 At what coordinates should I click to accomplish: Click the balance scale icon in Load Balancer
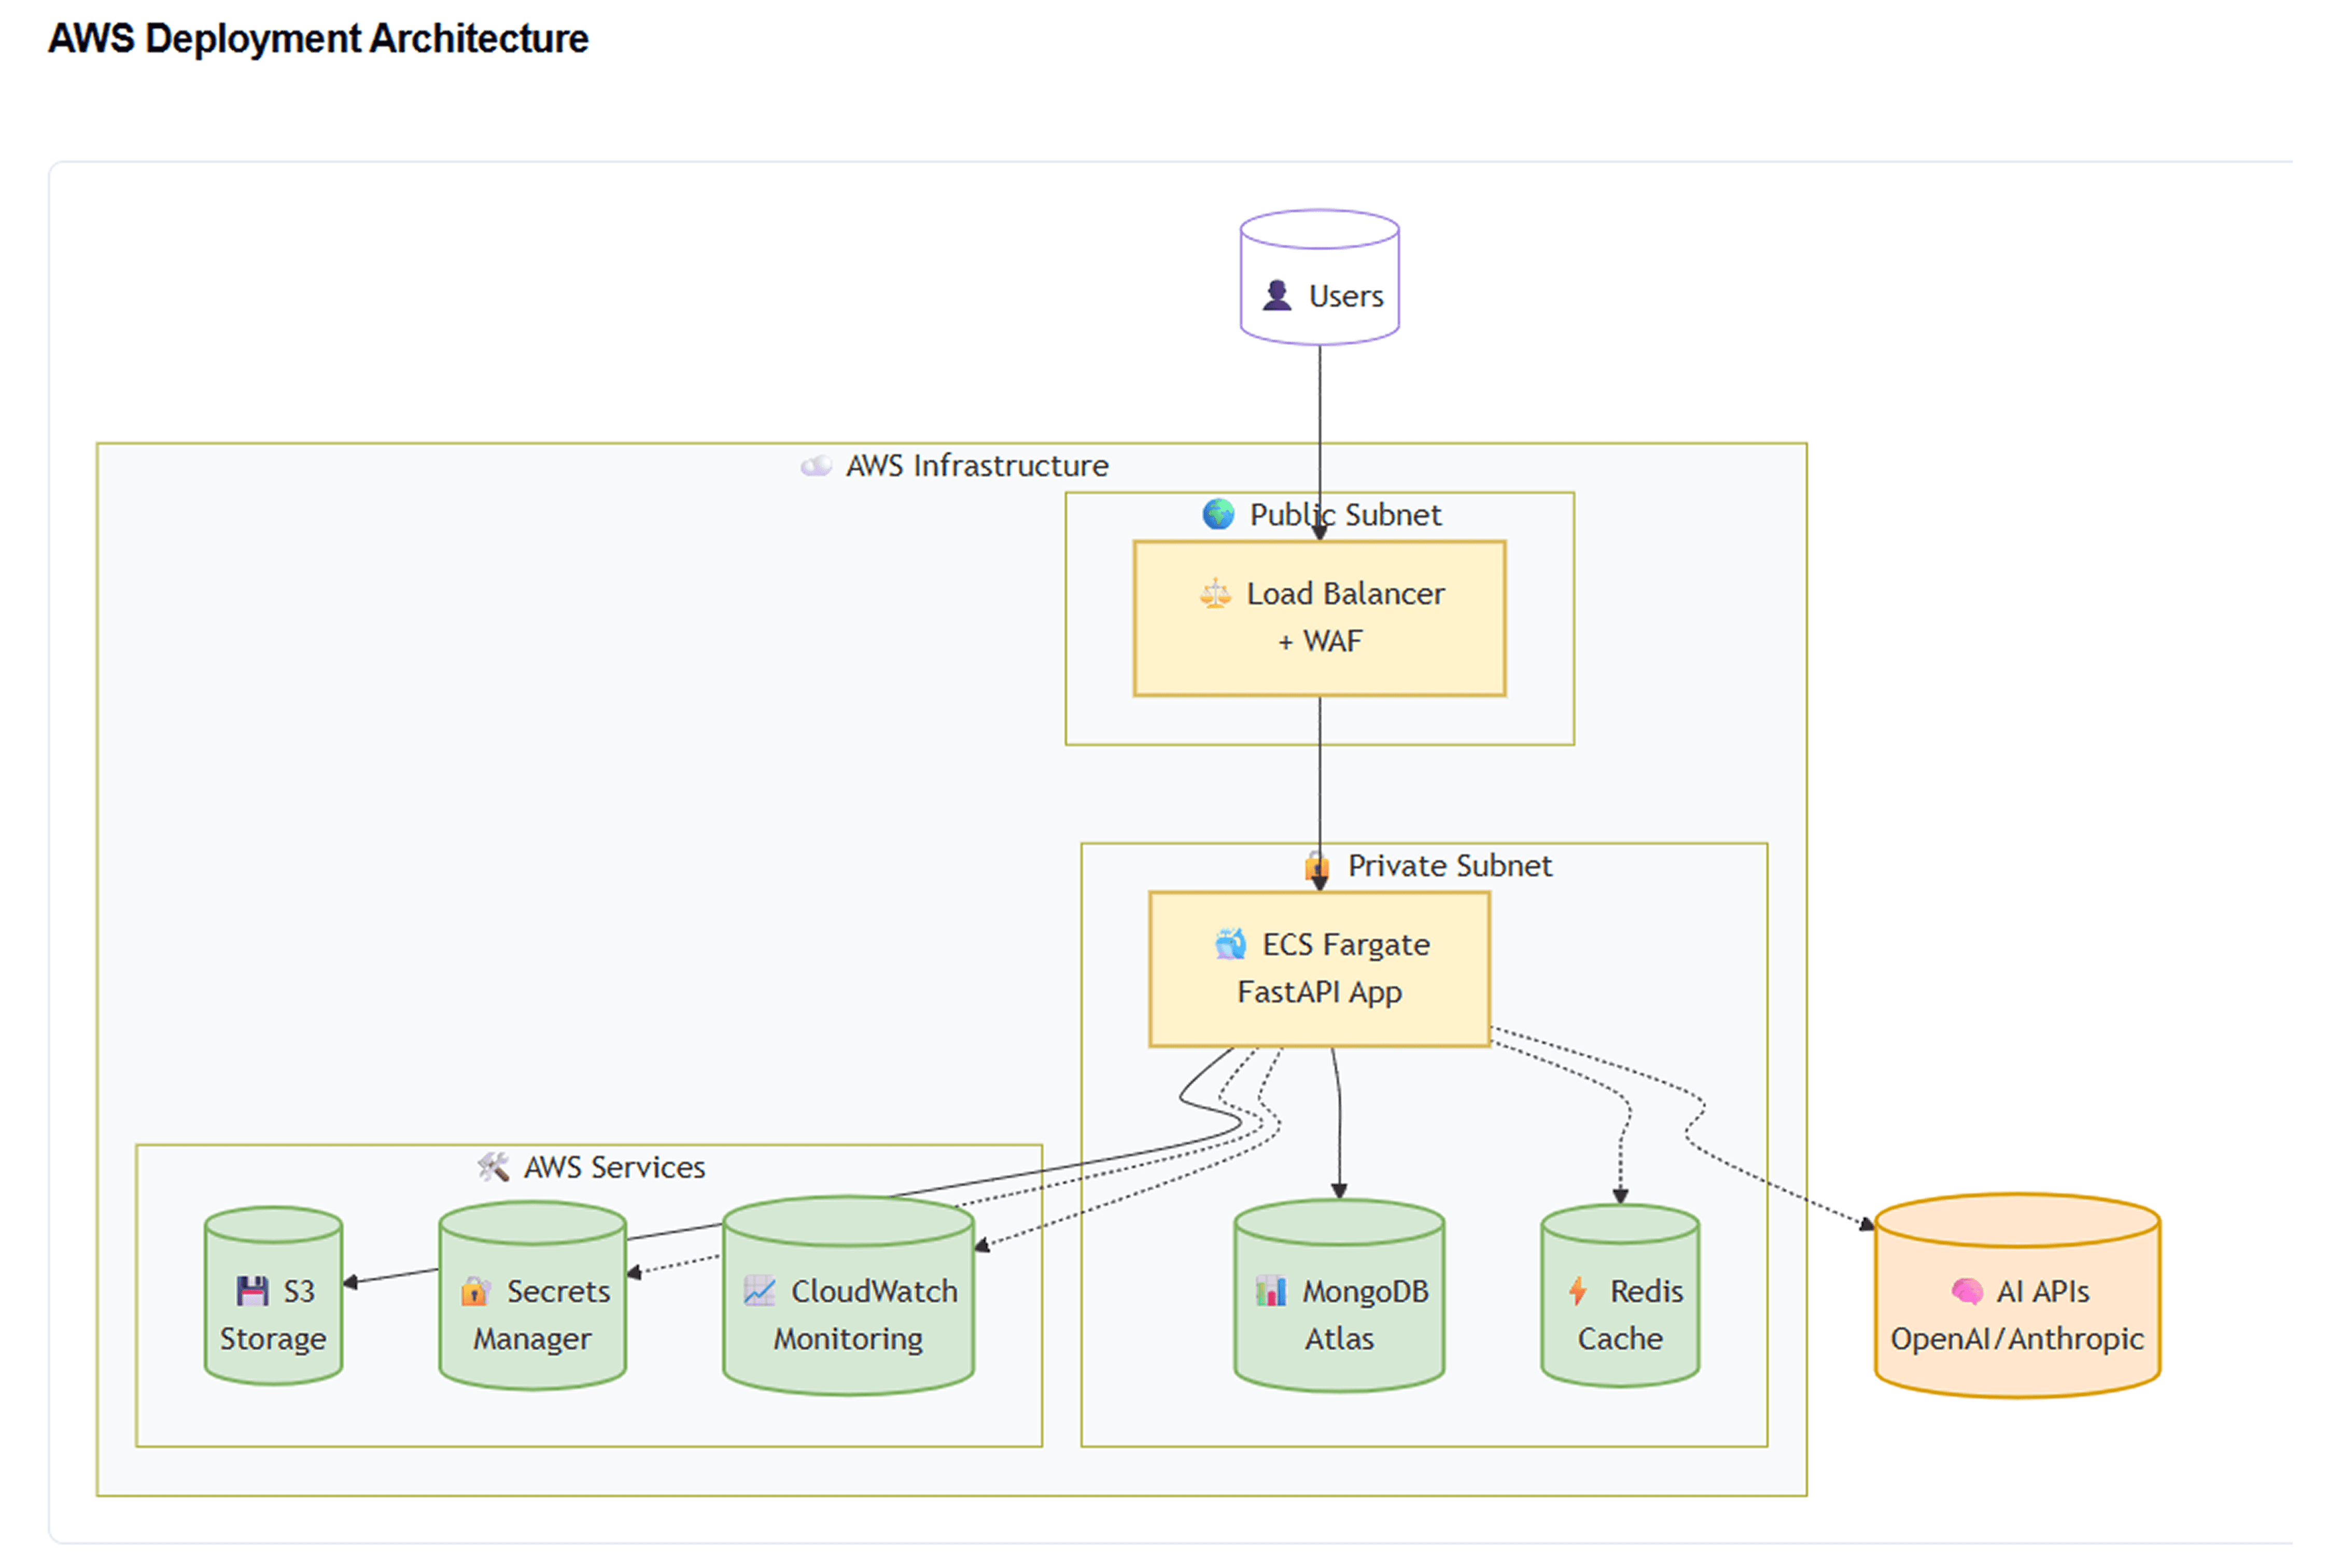point(1214,593)
